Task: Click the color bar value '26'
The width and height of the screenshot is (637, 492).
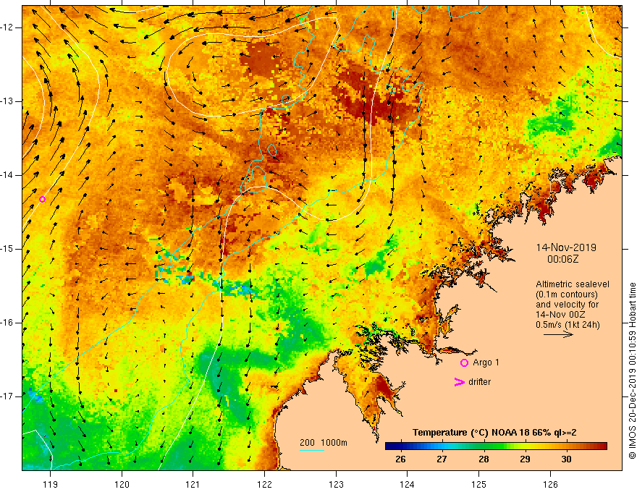Action: (x=400, y=459)
